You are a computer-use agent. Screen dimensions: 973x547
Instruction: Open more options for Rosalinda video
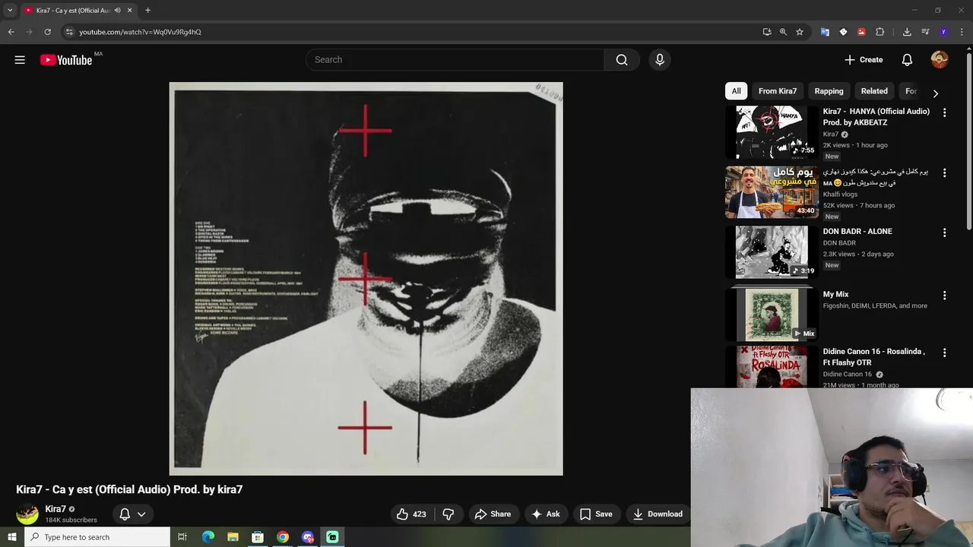(944, 353)
